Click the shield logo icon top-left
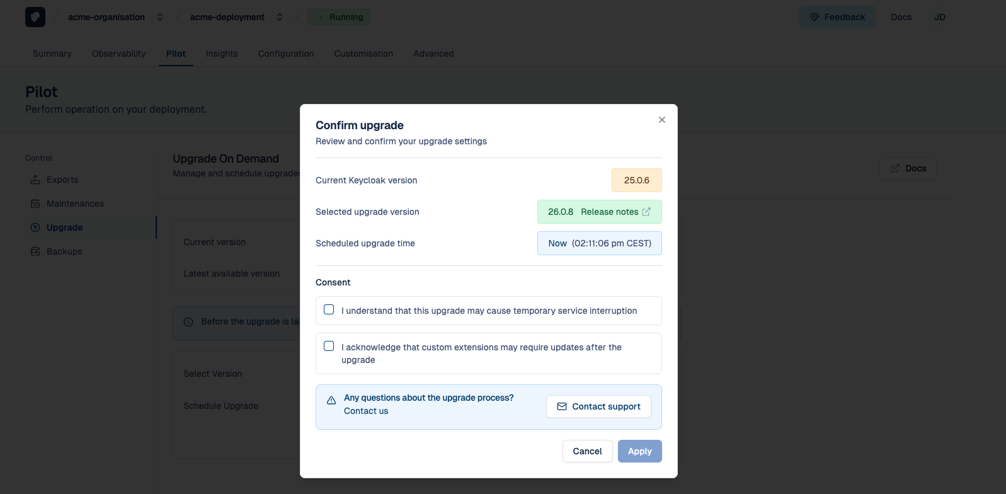Image resolution: width=1006 pixels, height=494 pixels. point(35,17)
